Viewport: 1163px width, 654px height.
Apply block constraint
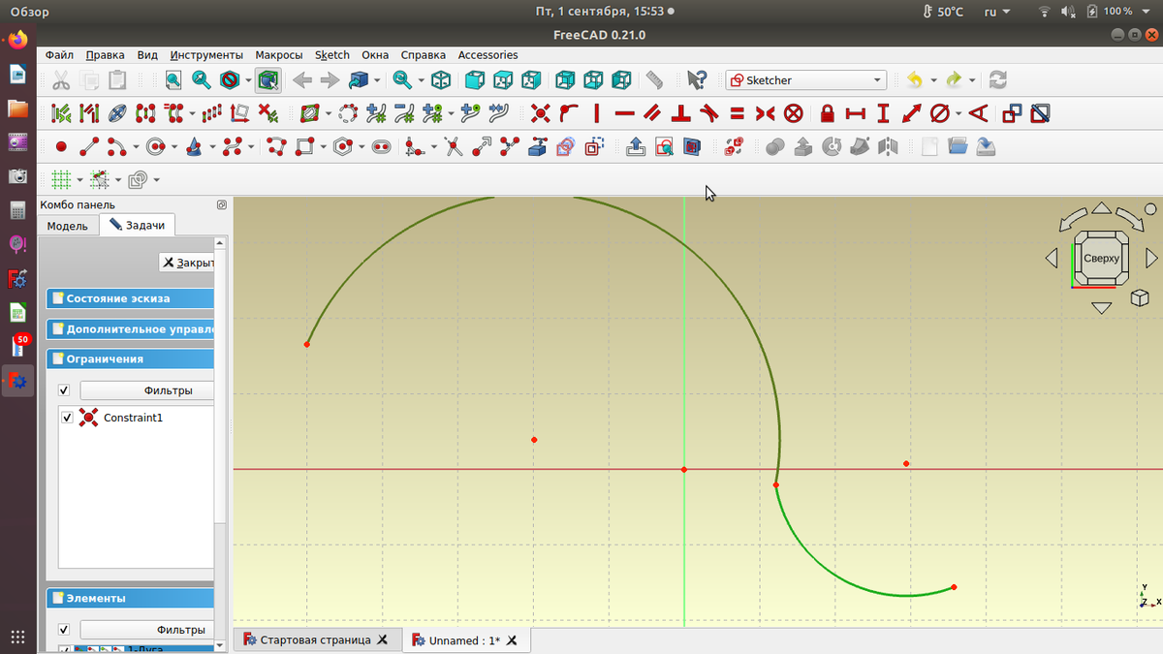(x=793, y=113)
